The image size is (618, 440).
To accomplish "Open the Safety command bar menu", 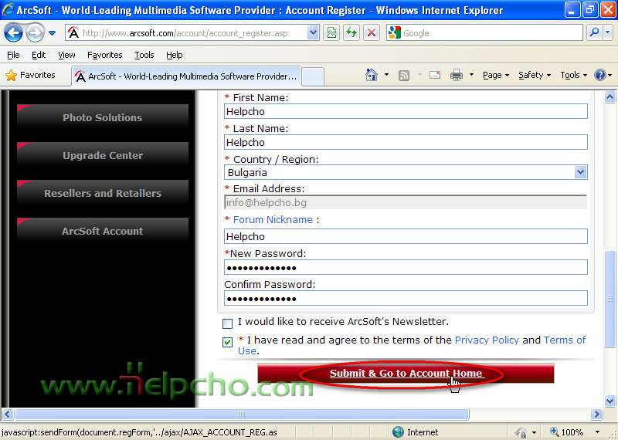I will pos(535,75).
